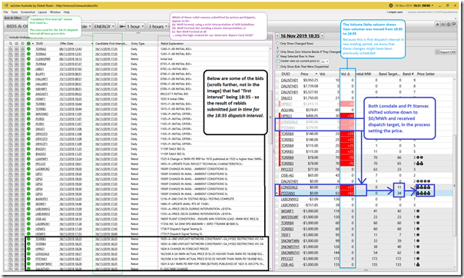Go to the interval before 16 Nov 2019 18:35
This screenshot has height=278, width=464.
point(277,36)
